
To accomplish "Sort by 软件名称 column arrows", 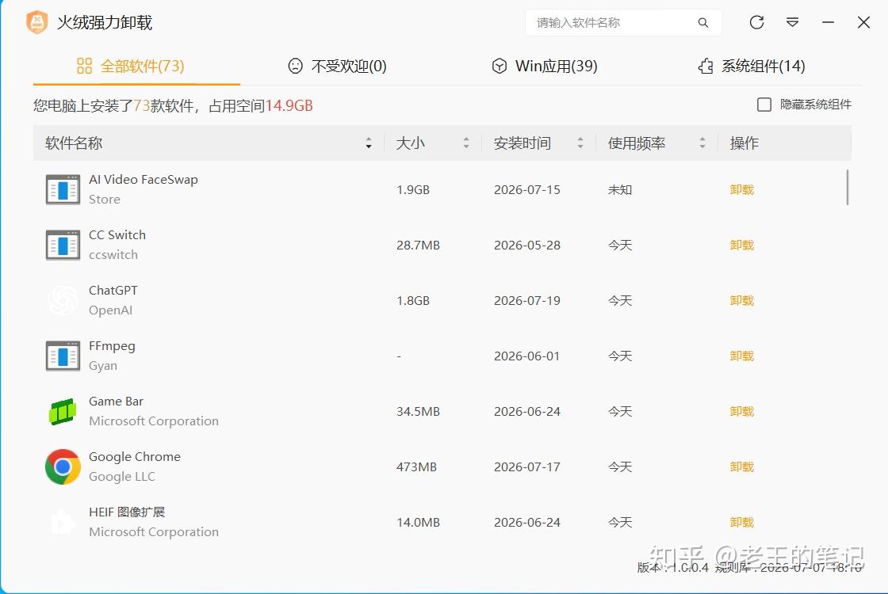I will (369, 143).
